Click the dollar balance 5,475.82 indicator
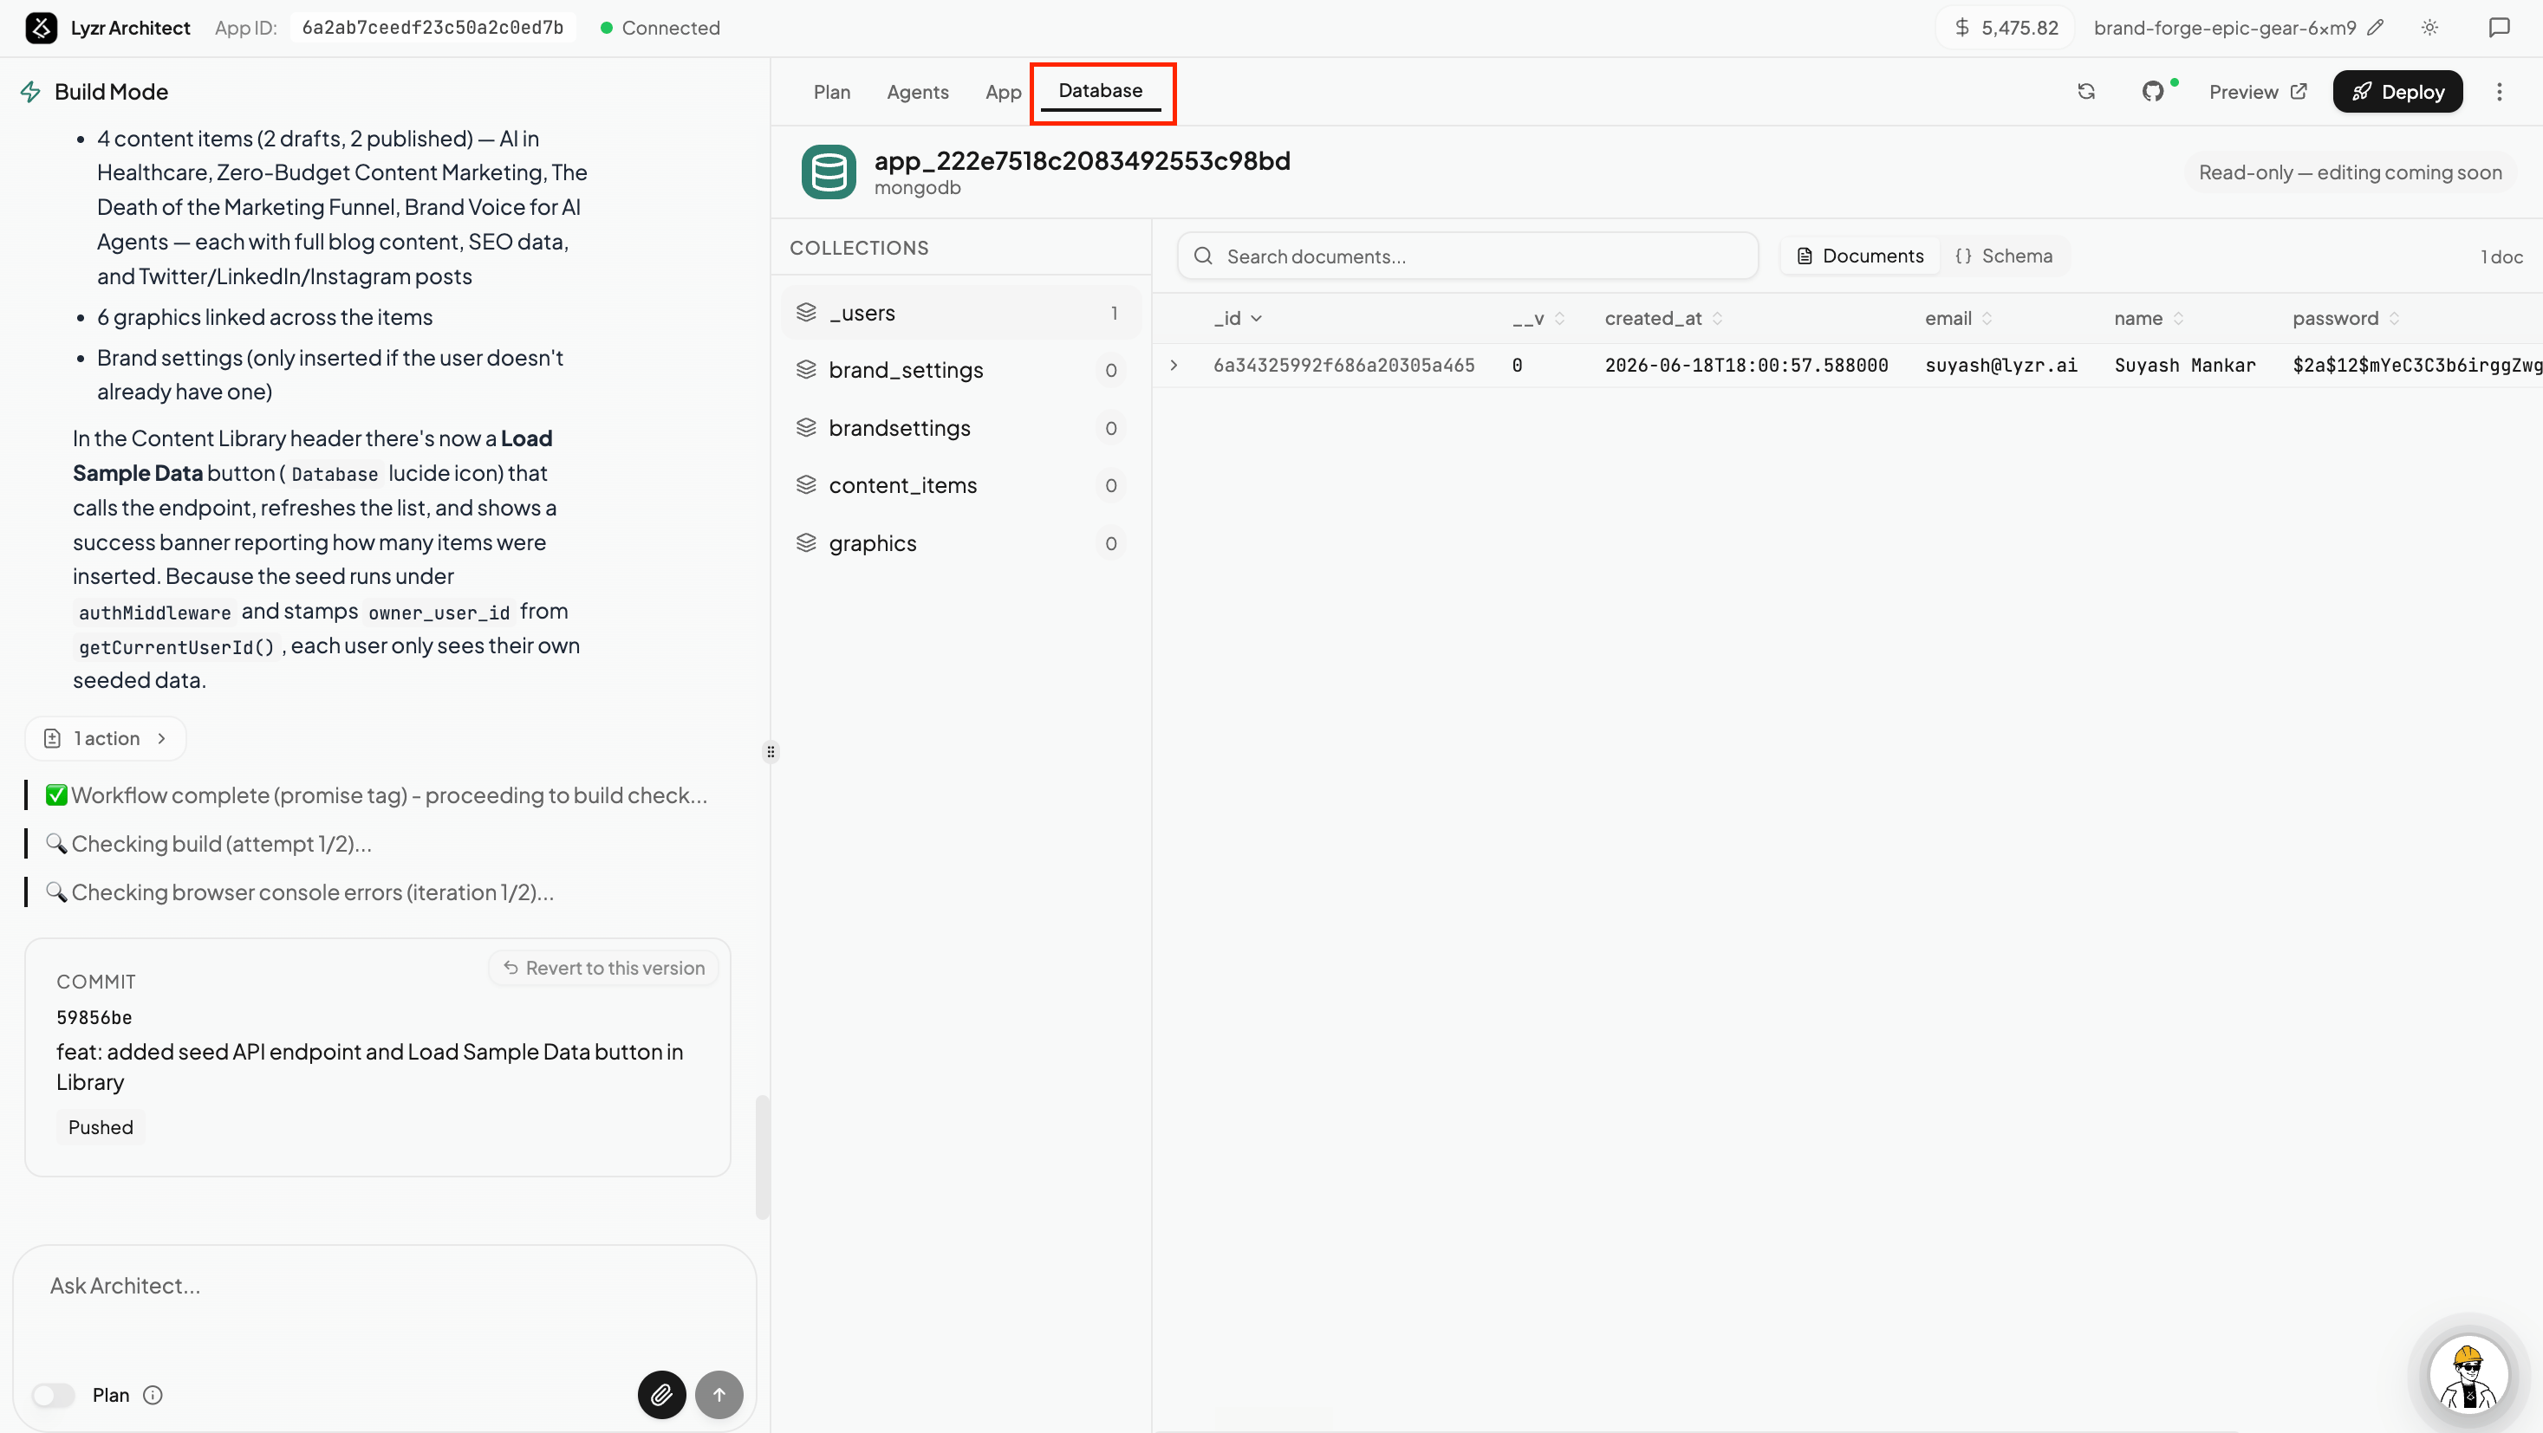Viewport: 2543px width, 1433px height. coord(2007,28)
